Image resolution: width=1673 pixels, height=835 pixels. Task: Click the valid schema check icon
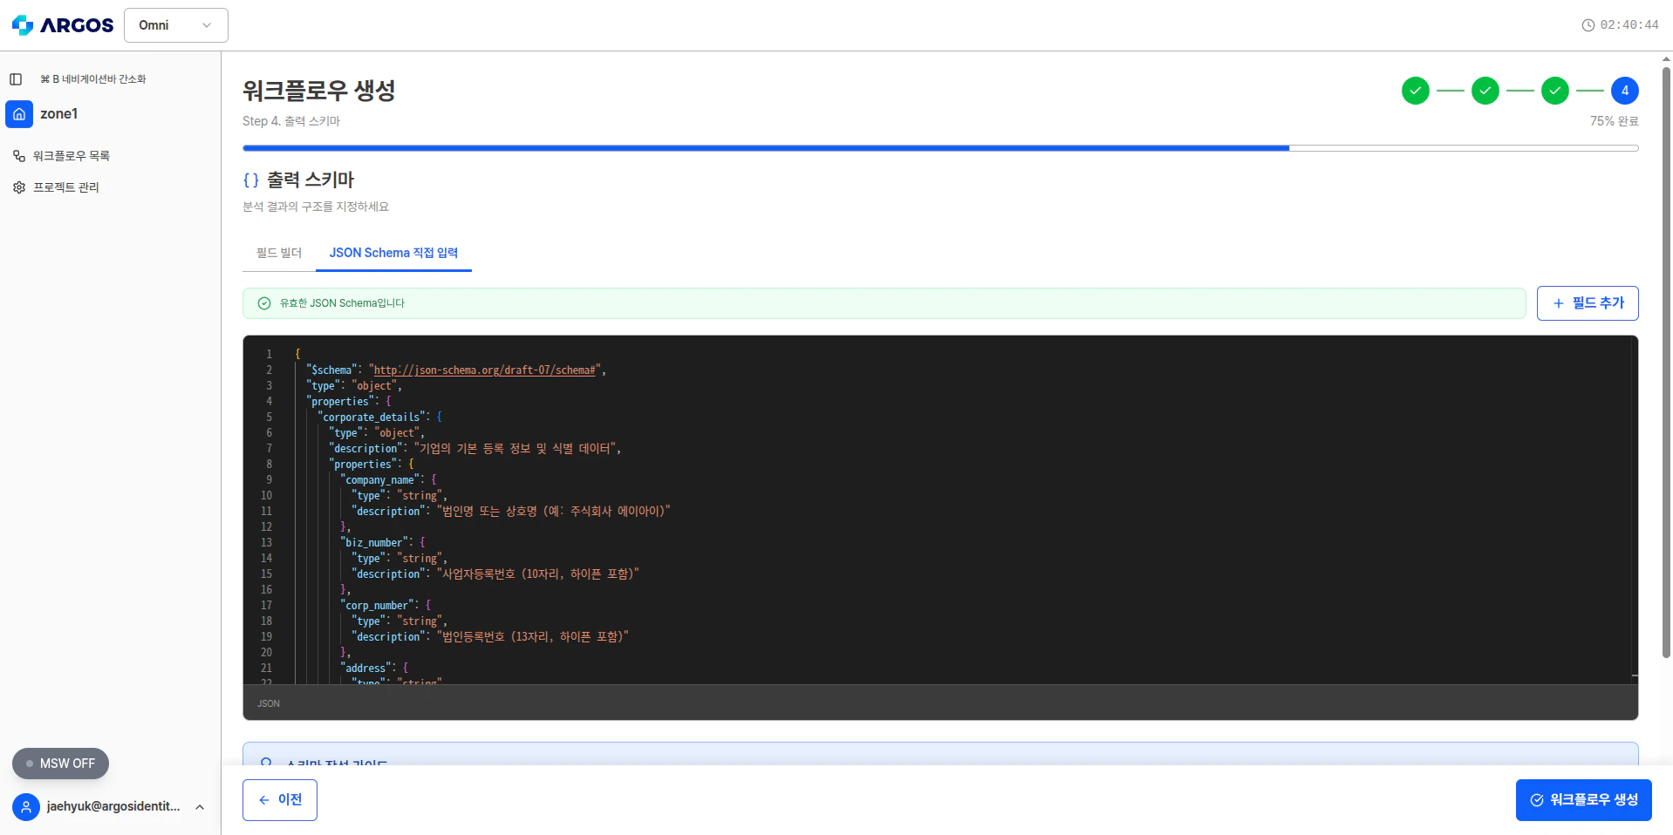tap(264, 303)
